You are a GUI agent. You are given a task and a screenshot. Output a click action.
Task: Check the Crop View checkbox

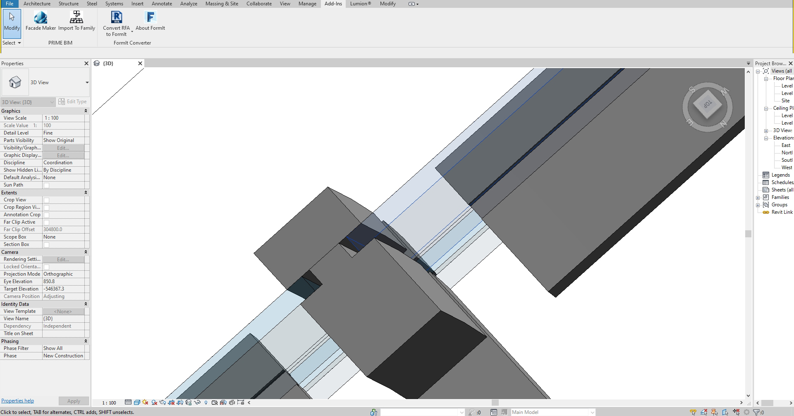47,200
